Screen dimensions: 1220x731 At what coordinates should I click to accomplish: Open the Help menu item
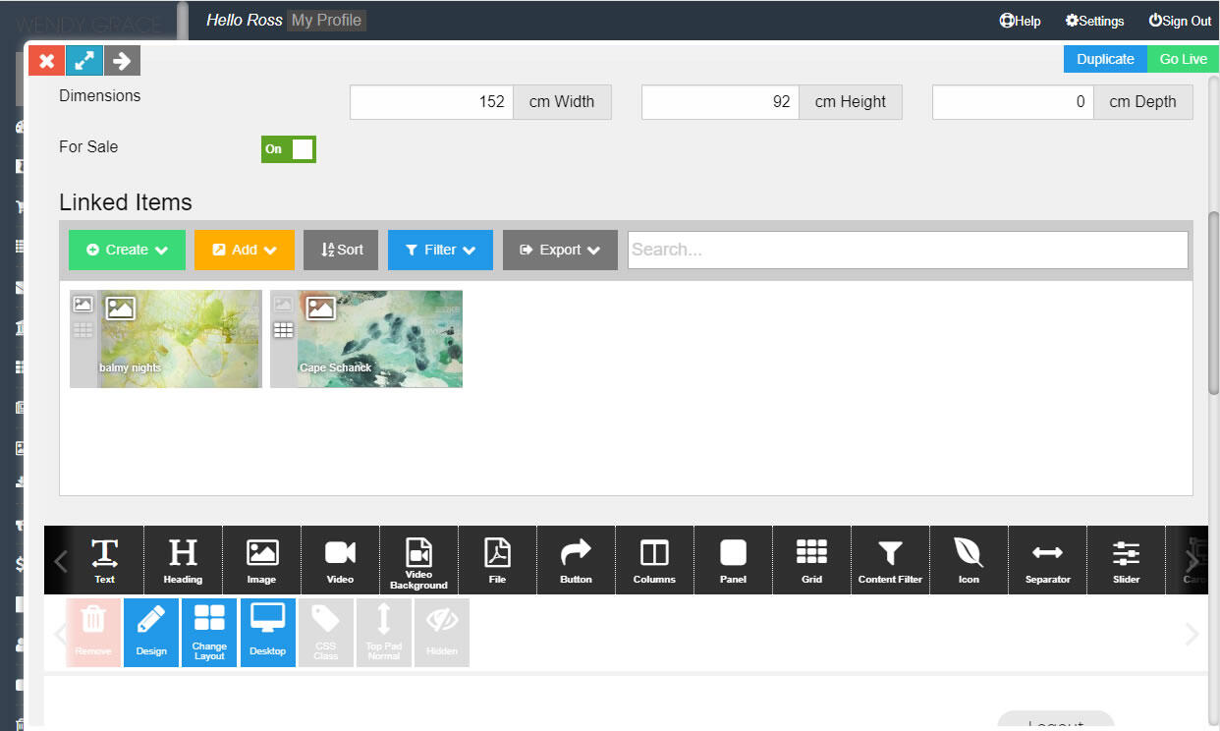point(1020,21)
